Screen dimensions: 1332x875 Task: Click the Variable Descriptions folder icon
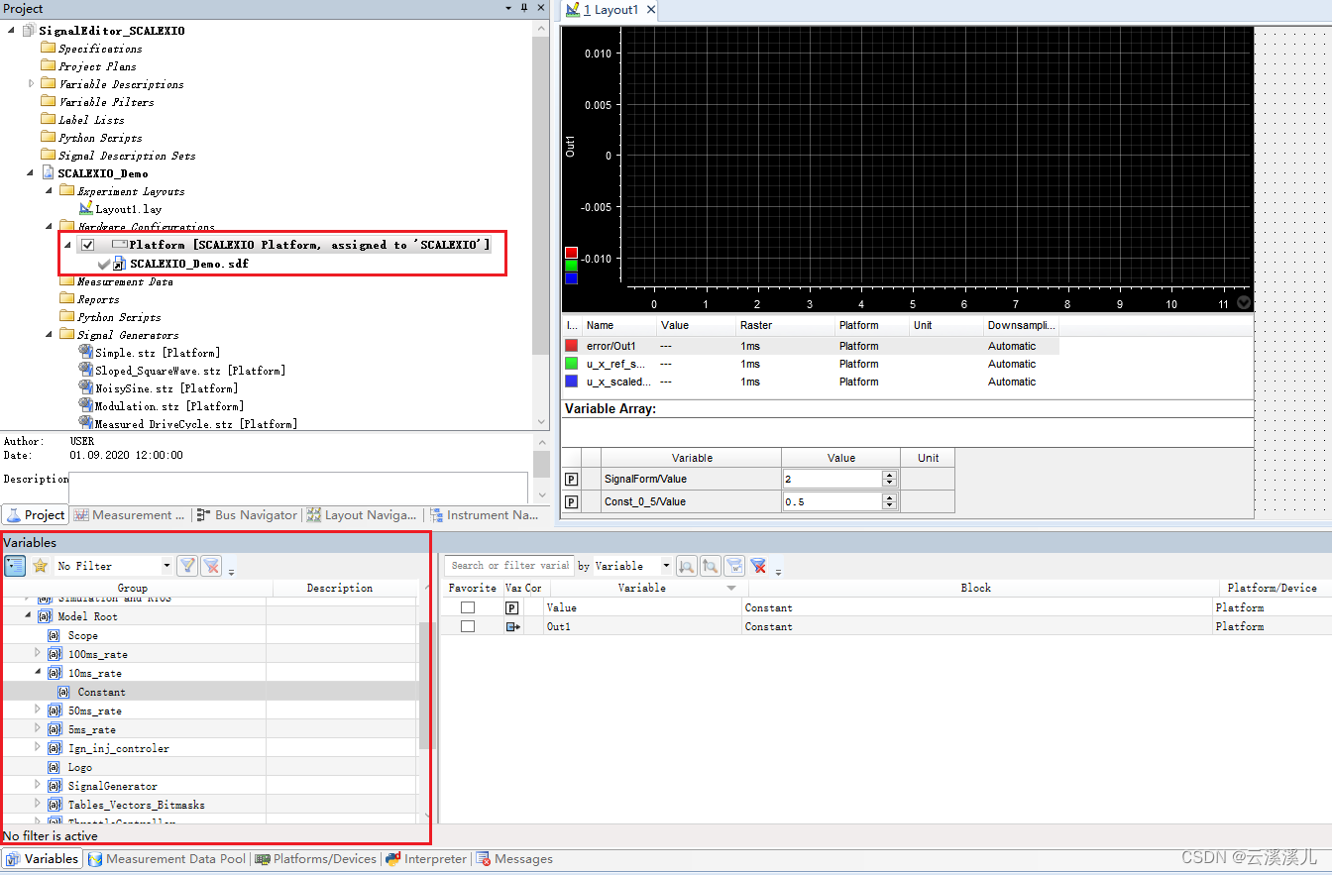tap(49, 84)
